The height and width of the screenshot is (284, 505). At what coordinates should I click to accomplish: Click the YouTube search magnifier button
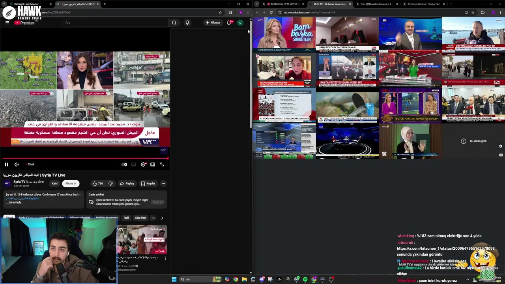pos(174,22)
